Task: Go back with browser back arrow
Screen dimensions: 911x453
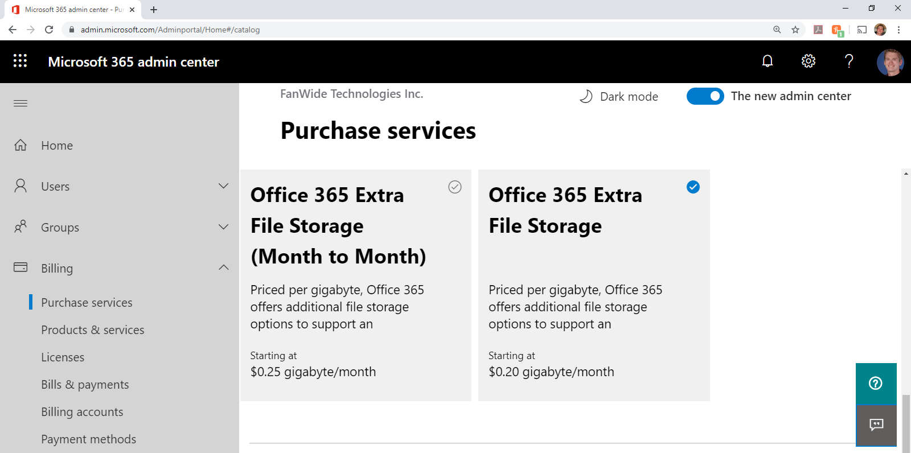Action: pyautogui.click(x=13, y=30)
